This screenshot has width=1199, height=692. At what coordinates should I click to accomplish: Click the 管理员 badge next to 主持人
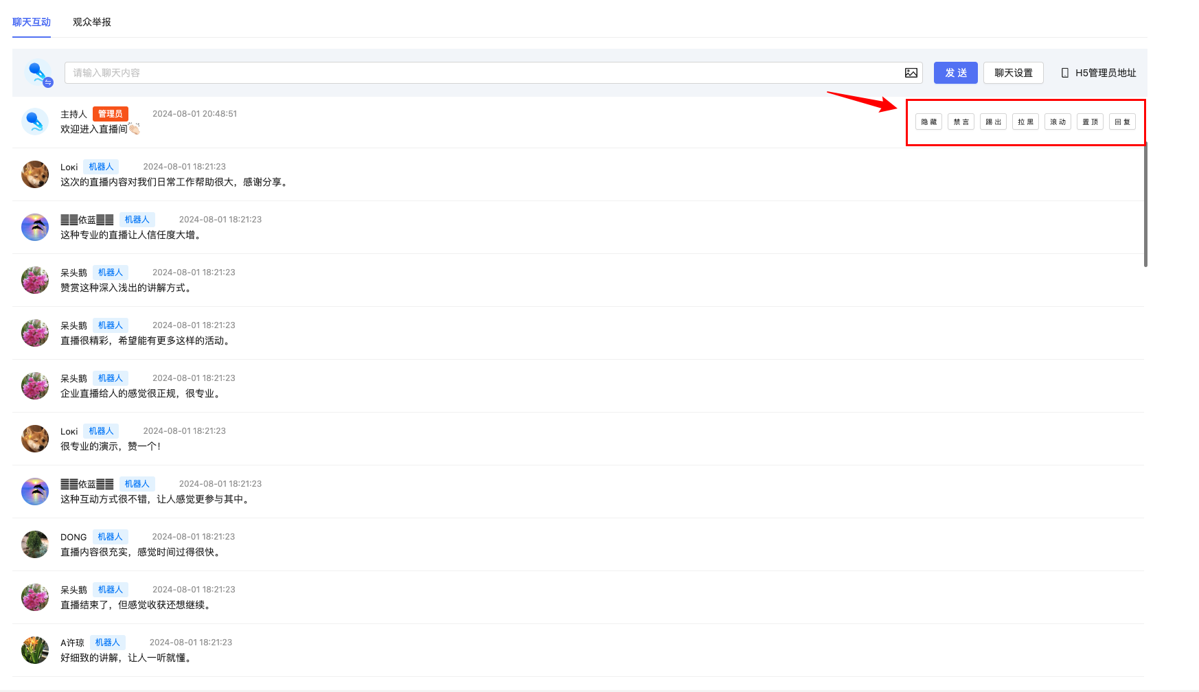tap(110, 114)
